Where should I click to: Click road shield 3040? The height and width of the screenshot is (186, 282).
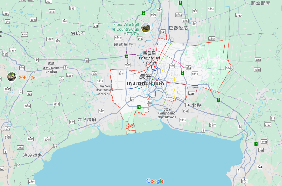33,19
